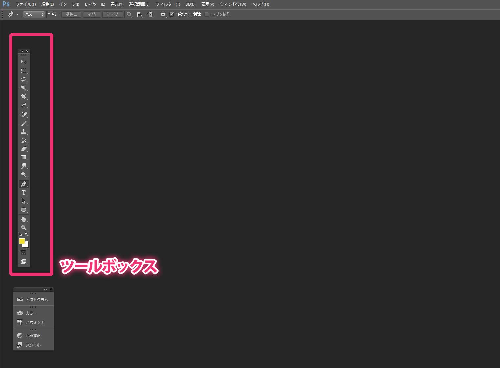Viewport: 500px width, 368px height.
Task: Click the マスク button
Action: click(x=92, y=14)
